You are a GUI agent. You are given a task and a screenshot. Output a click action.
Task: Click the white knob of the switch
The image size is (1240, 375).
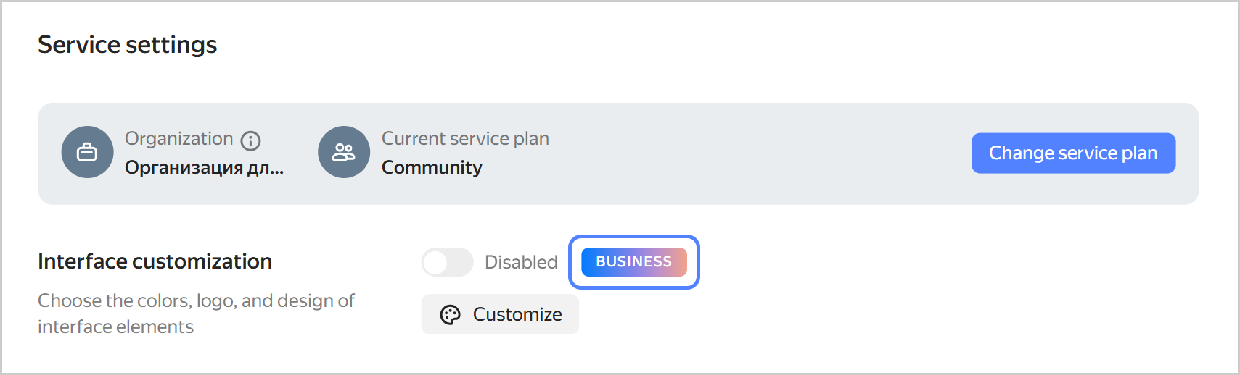(x=436, y=262)
